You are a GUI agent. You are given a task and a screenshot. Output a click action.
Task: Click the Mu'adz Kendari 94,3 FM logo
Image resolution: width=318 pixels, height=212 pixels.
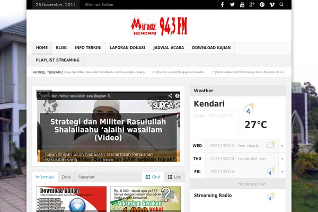(159, 26)
